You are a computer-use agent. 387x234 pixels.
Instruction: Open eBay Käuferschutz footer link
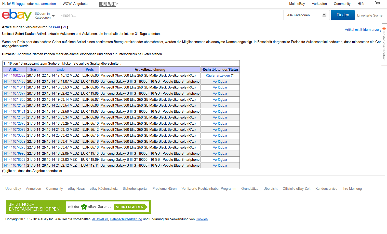tap(104, 188)
